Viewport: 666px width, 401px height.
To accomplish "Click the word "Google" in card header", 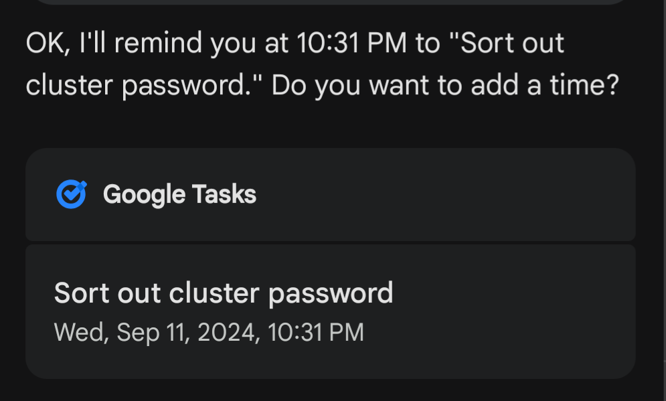I will pyautogui.click(x=145, y=195).
